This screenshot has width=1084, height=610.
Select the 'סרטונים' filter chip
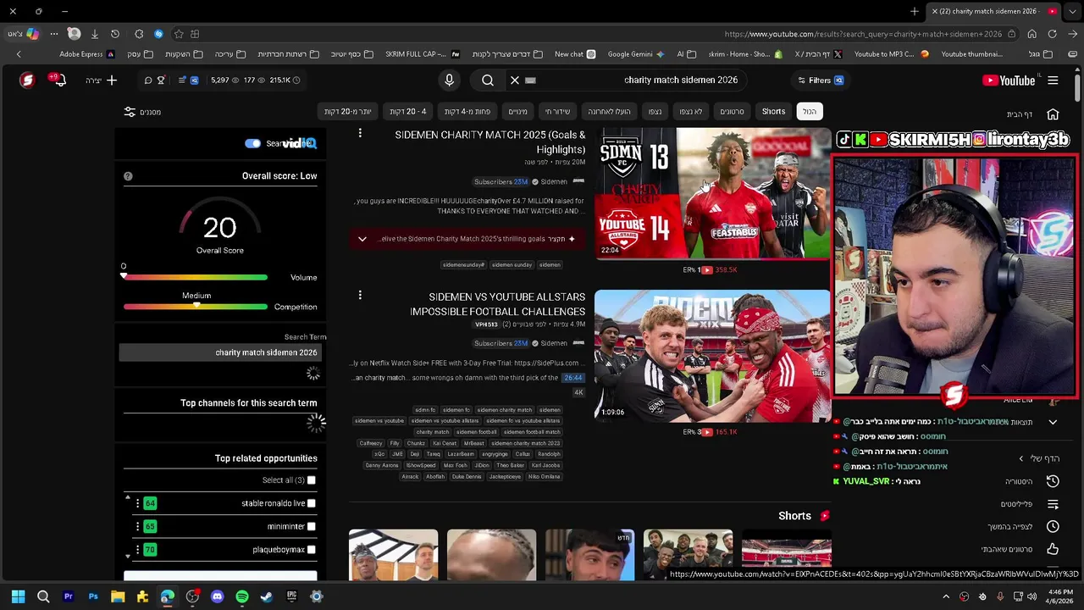[732, 112]
